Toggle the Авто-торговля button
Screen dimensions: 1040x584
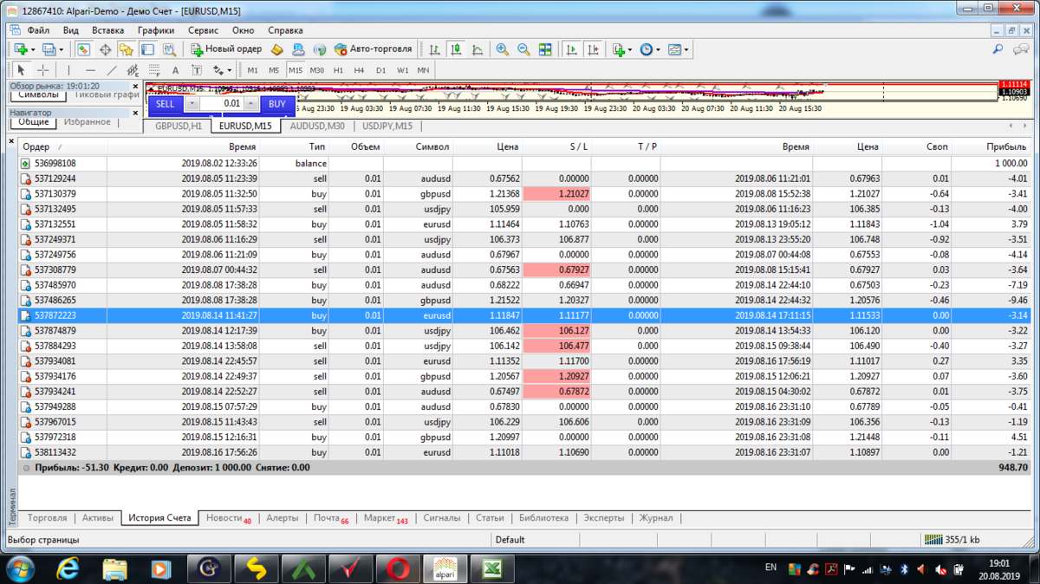[374, 49]
